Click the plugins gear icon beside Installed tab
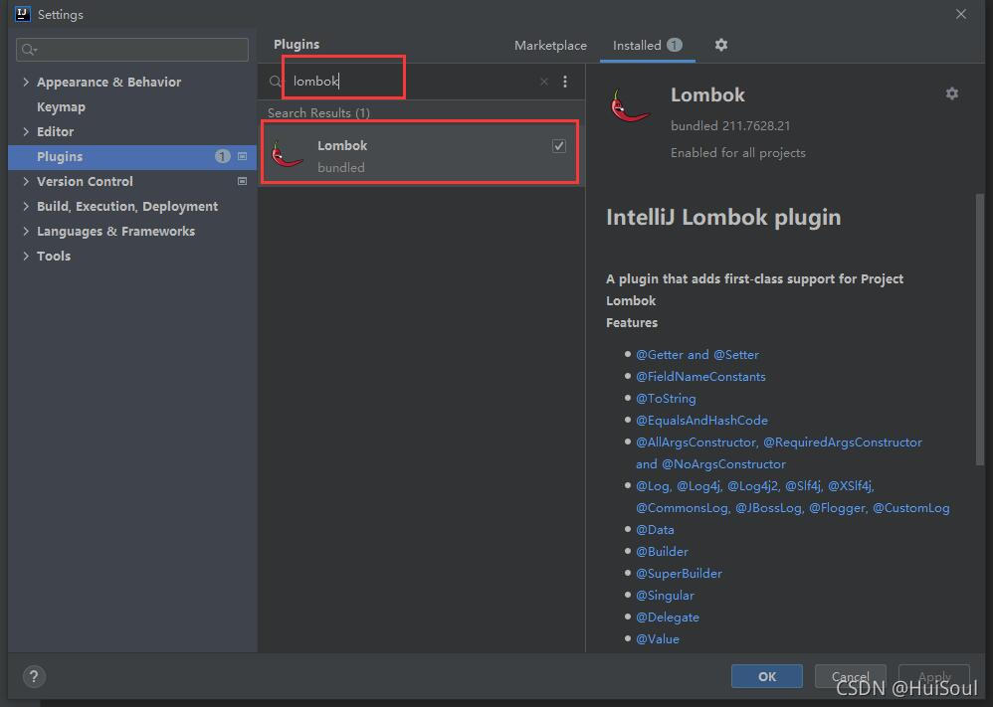Screen dimensions: 993x707 pyautogui.click(x=720, y=45)
